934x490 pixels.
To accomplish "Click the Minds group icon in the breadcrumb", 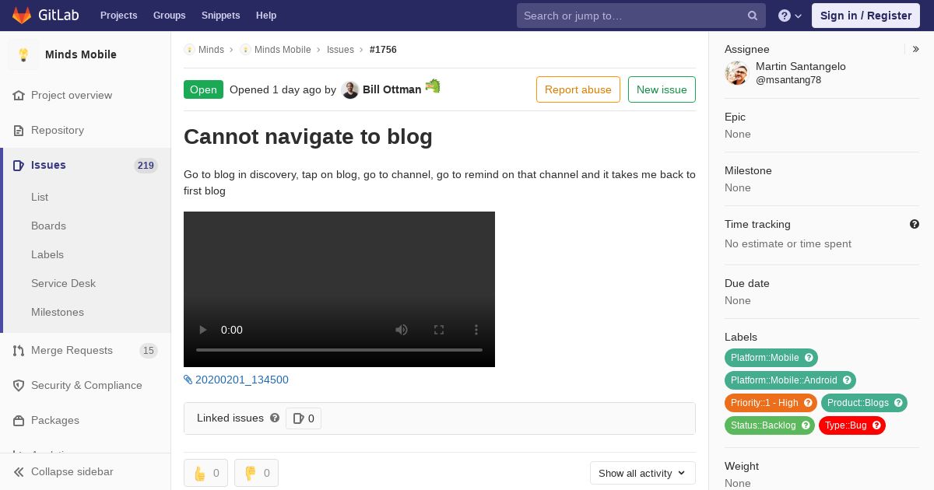I will point(189,49).
